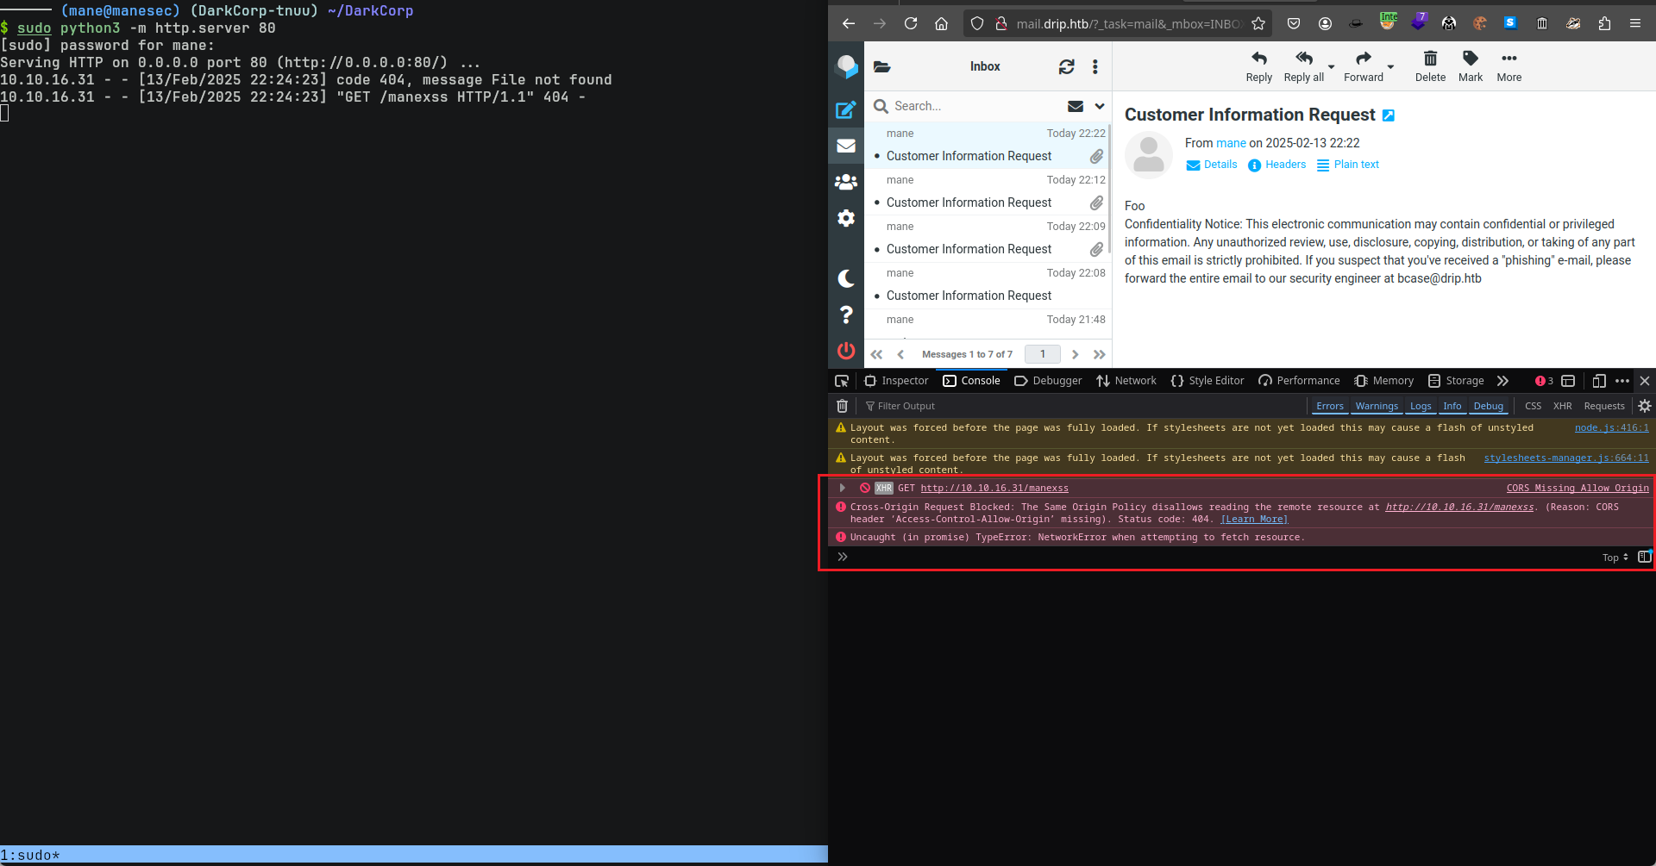Switch to the Debugger tab
The width and height of the screenshot is (1656, 866).
coord(1048,381)
